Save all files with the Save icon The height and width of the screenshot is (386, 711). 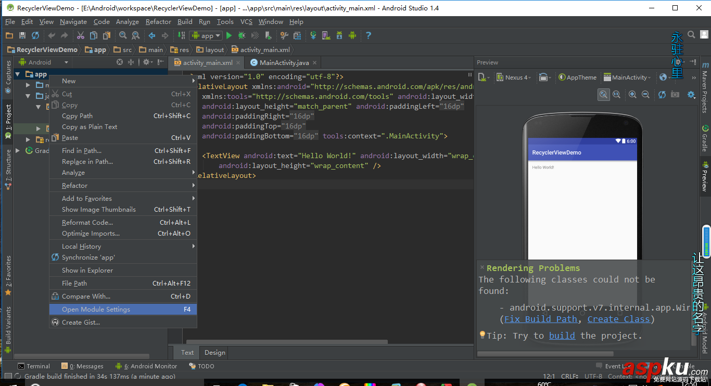[x=21, y=35]
